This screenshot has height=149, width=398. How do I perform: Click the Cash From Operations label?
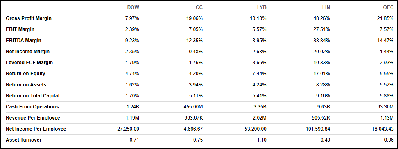point(32,107)
